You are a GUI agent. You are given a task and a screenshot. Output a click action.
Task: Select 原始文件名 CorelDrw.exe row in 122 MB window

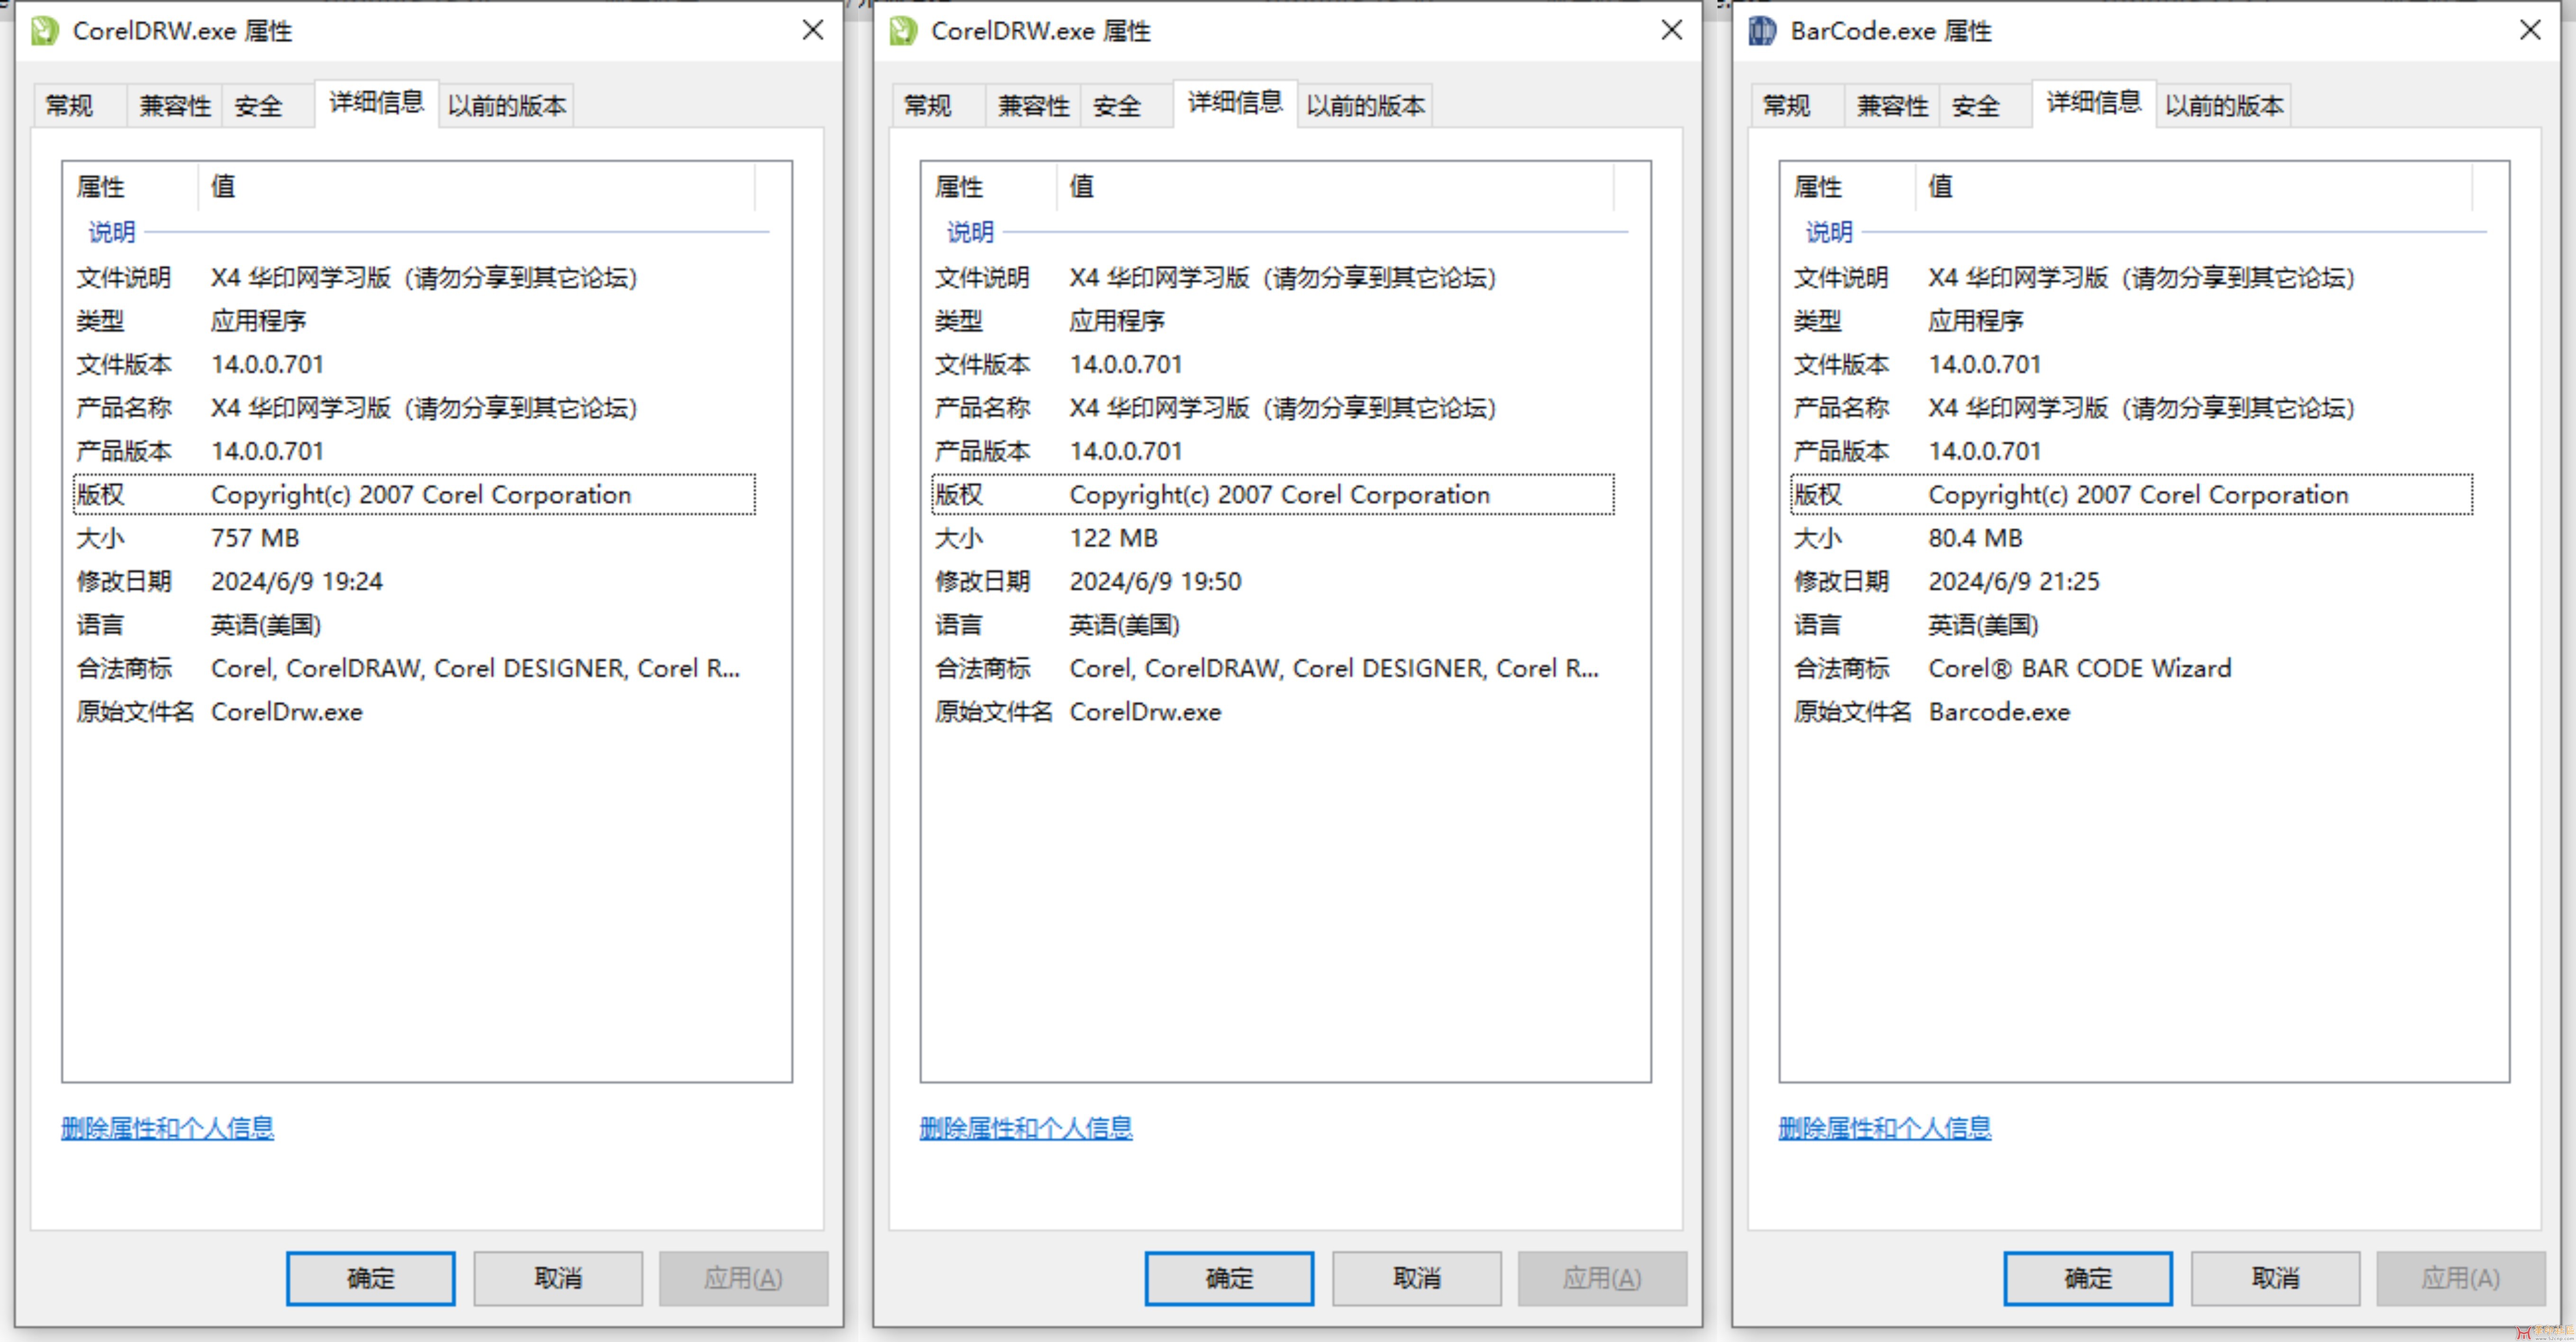(1273, 712)
